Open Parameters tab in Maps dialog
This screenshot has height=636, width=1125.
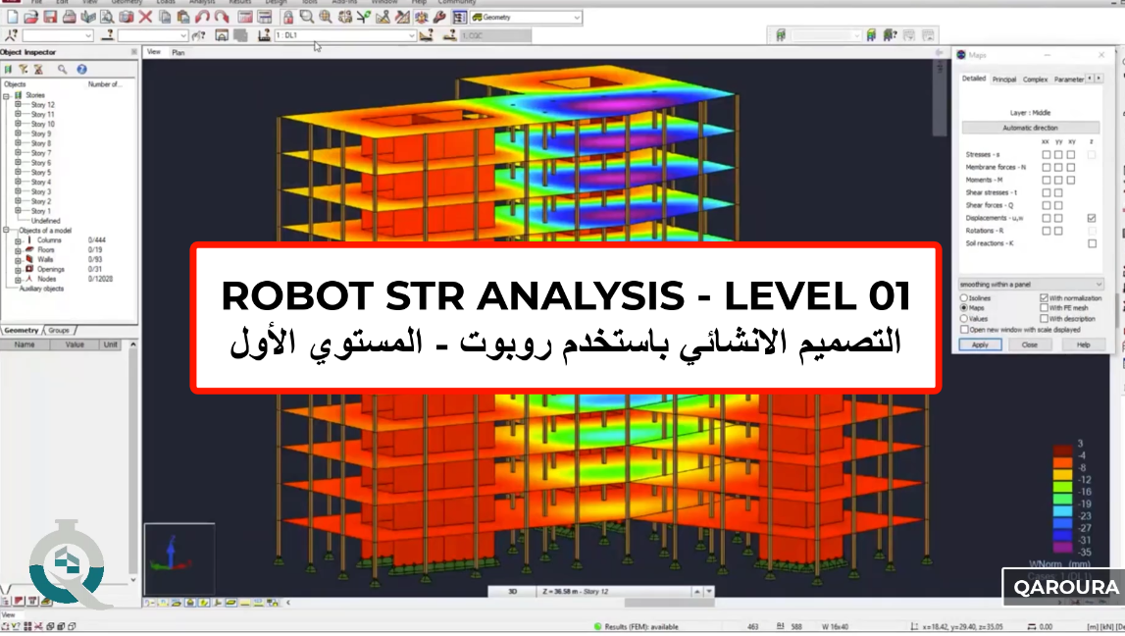coord(1068,79)
